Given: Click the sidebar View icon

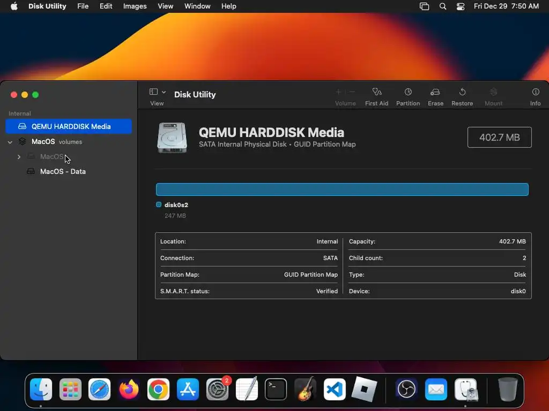Looking at the screenshot, I should click(153, 92).
